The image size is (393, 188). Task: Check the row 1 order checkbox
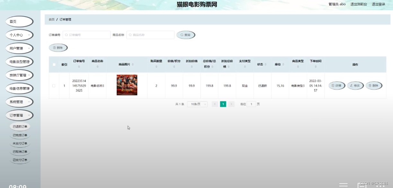(x=54, y=86)
